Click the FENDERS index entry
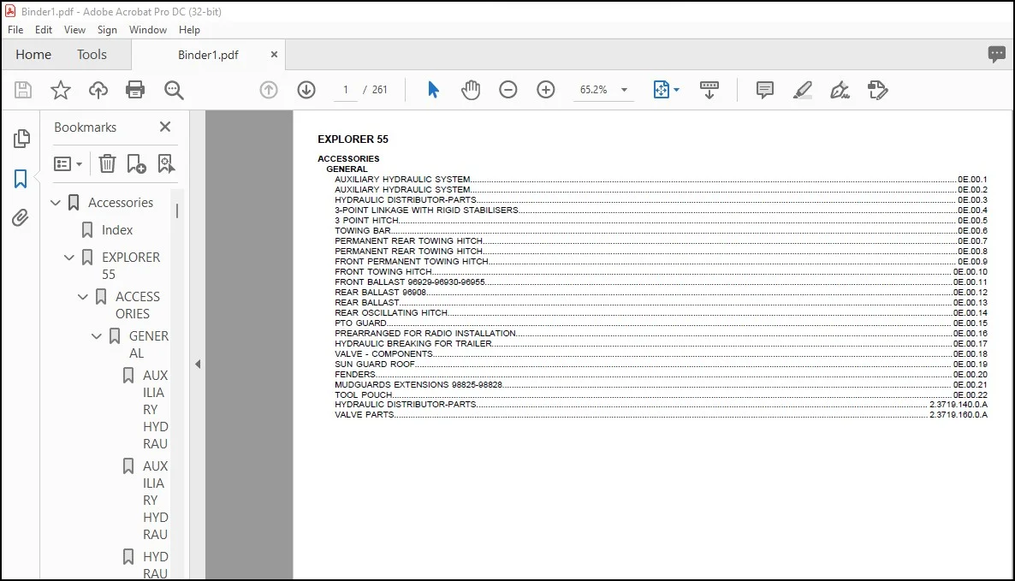Screen dimensions: 1015x581 (354, 375)
